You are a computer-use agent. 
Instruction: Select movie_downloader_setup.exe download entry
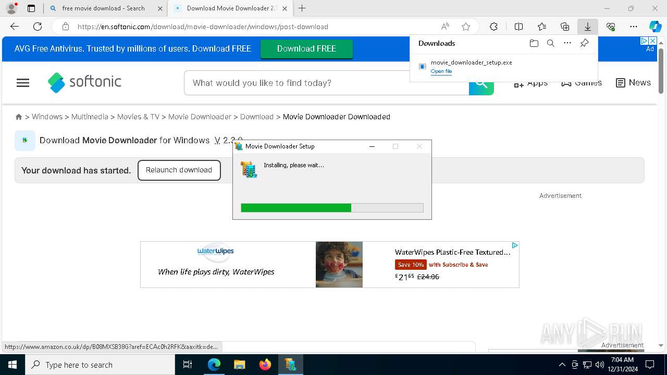tap(503, 66)
